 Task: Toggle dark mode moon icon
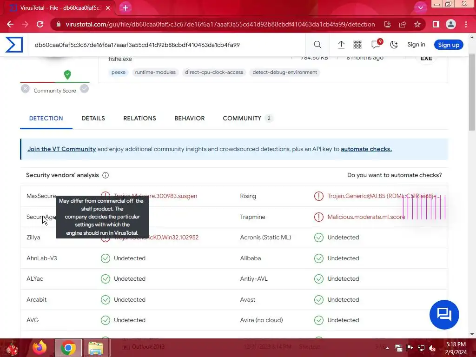pyautogui.click(x=394, y=45)
